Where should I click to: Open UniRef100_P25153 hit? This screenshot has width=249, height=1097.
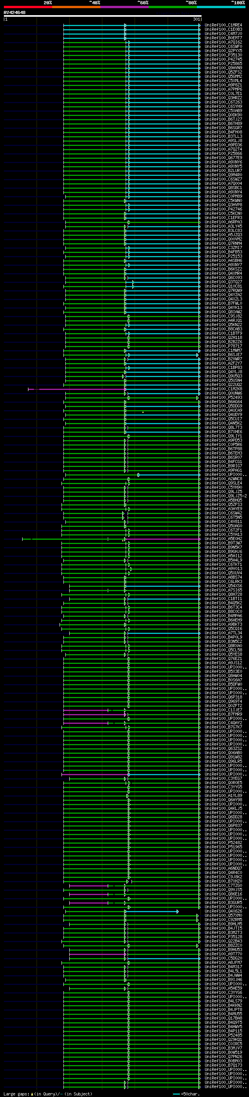tap(223, 256)
